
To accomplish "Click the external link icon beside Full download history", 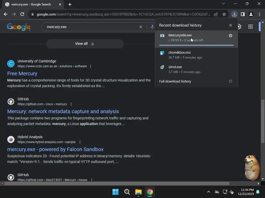I will pos(231,81).
